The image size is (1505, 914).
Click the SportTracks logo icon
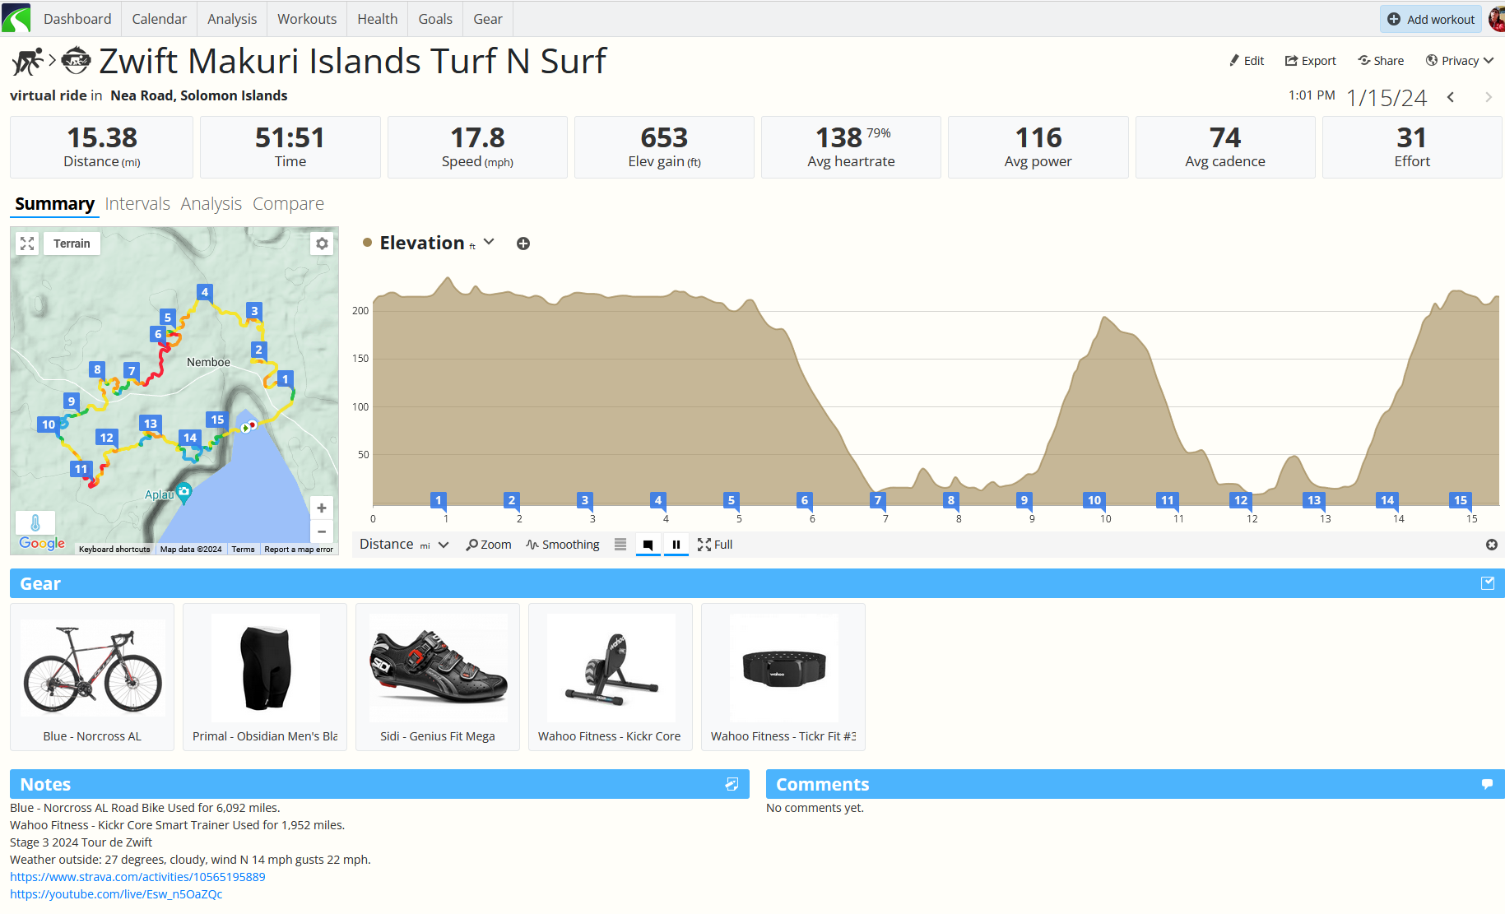pyautogui.click(x=16, y=18)
